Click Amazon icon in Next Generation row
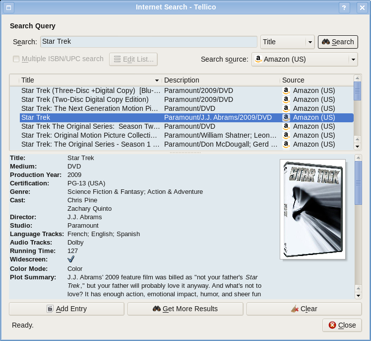 coord(286,108)
